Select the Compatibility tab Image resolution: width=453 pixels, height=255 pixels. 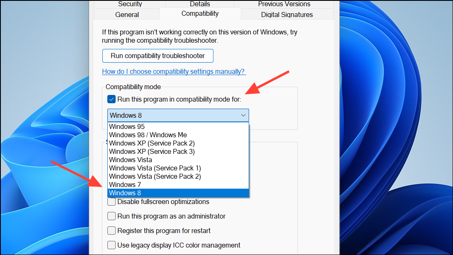[x=200, y=13]
